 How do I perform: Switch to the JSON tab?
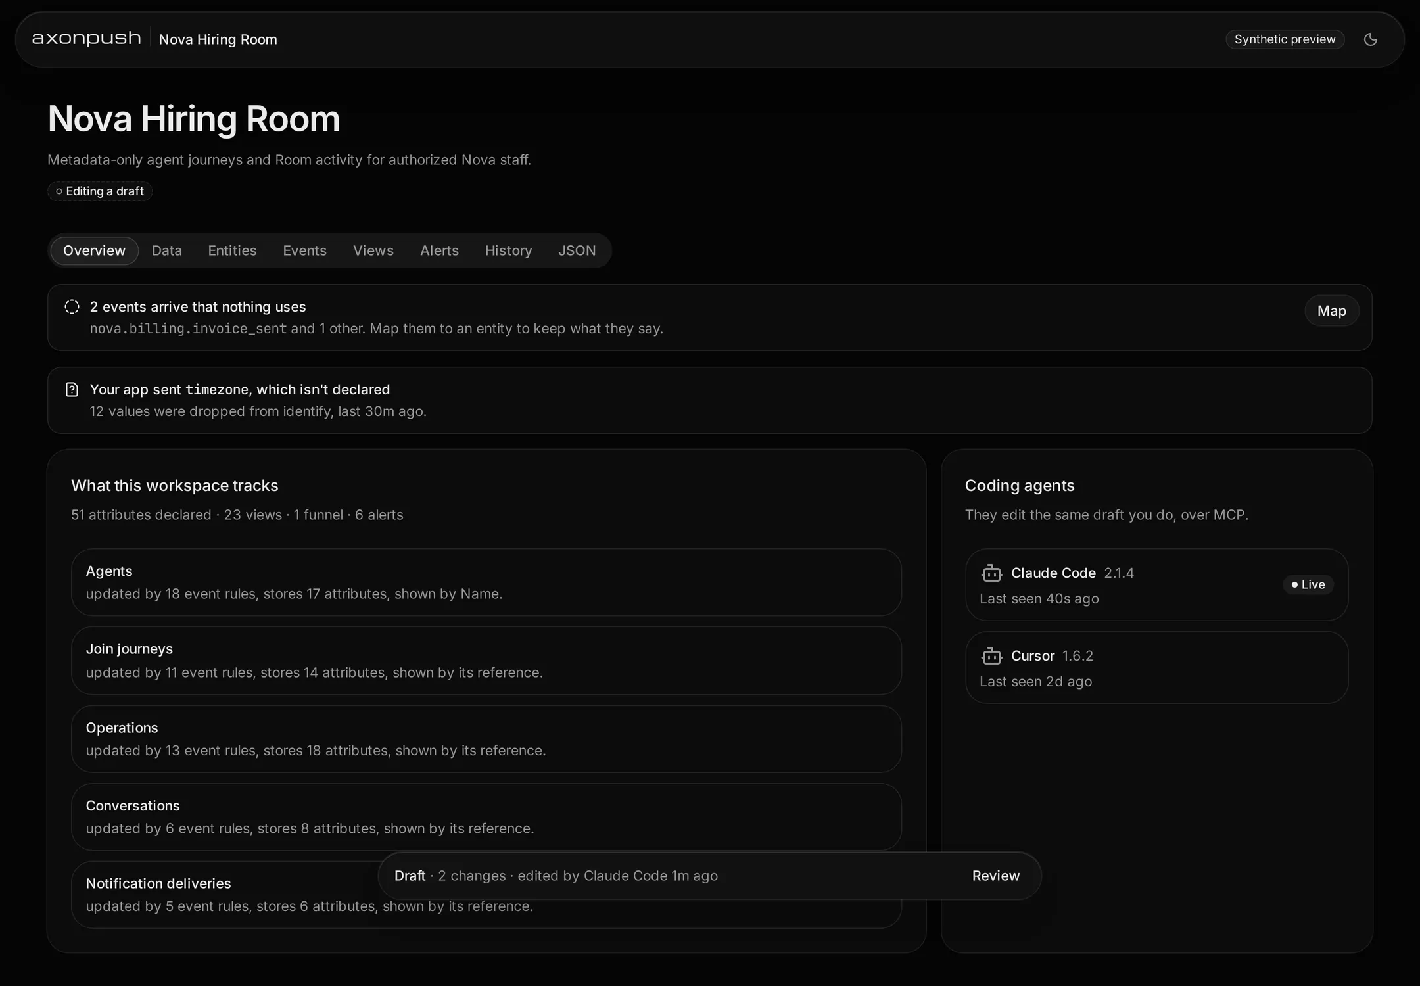click(x=577, y=250)
